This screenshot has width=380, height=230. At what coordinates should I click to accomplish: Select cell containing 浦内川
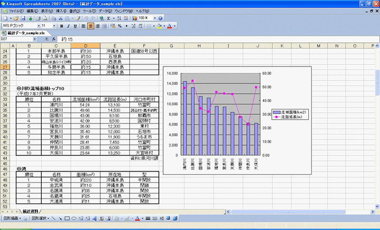56,105
